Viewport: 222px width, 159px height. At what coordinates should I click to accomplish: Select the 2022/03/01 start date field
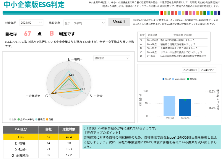click(x=190, y=70)
